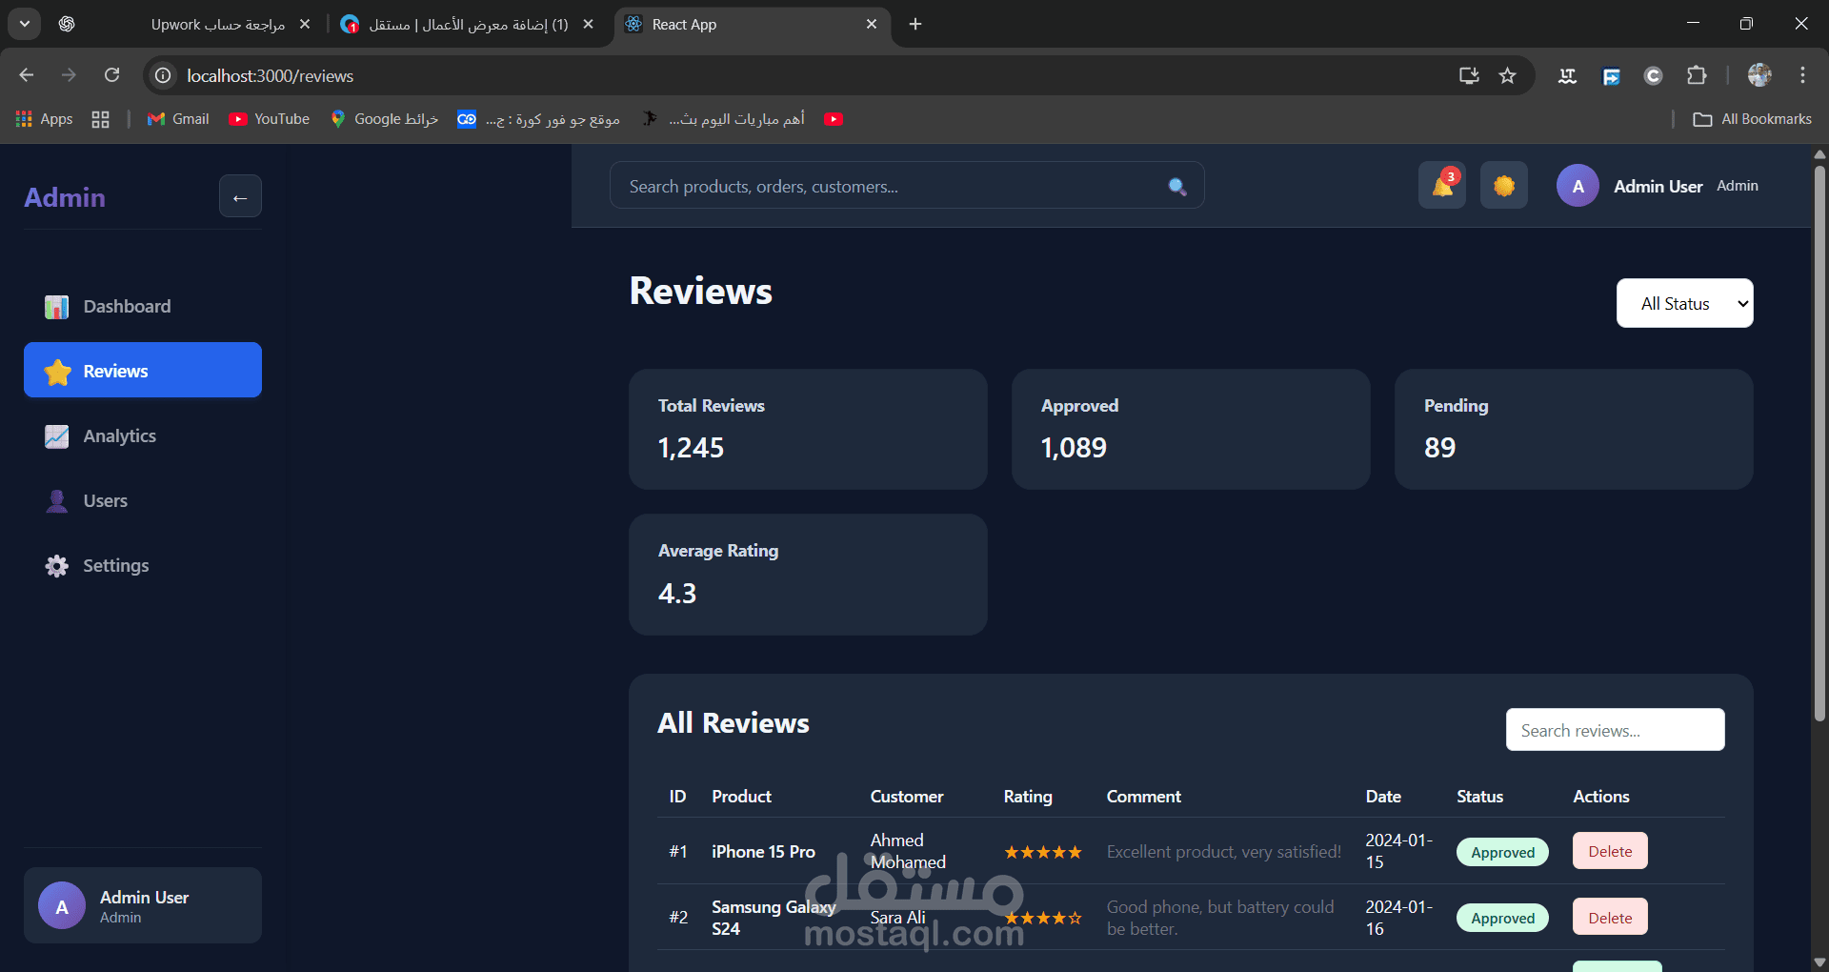Toggle the sun theme switch
The width and height of the screenshot is (1829, 972).
(1504, 185)
